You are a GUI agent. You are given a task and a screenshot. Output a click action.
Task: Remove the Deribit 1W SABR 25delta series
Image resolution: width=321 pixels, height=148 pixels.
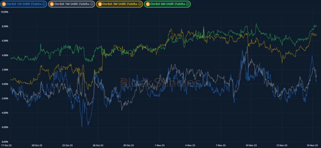point(44,4)
